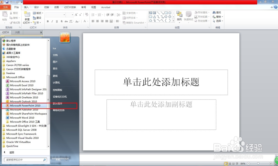Click the zoom in plus button
278x166 pixels.
point(271,164)
